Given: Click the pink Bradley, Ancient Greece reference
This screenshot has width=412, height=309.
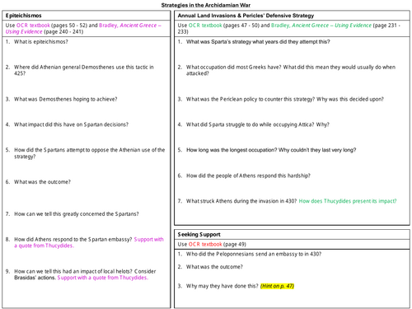Looking at the screenshot, I should pos(83,28).
